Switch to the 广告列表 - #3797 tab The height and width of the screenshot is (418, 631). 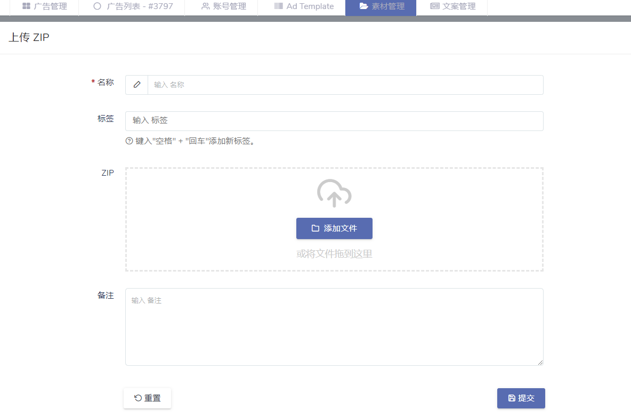click(x=132, y=6)
